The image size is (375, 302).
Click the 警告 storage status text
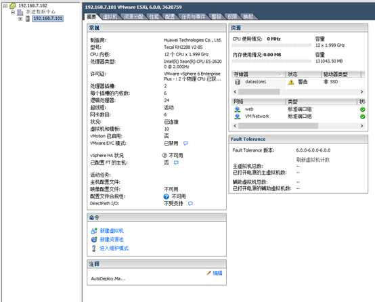(x=303, y=82)
